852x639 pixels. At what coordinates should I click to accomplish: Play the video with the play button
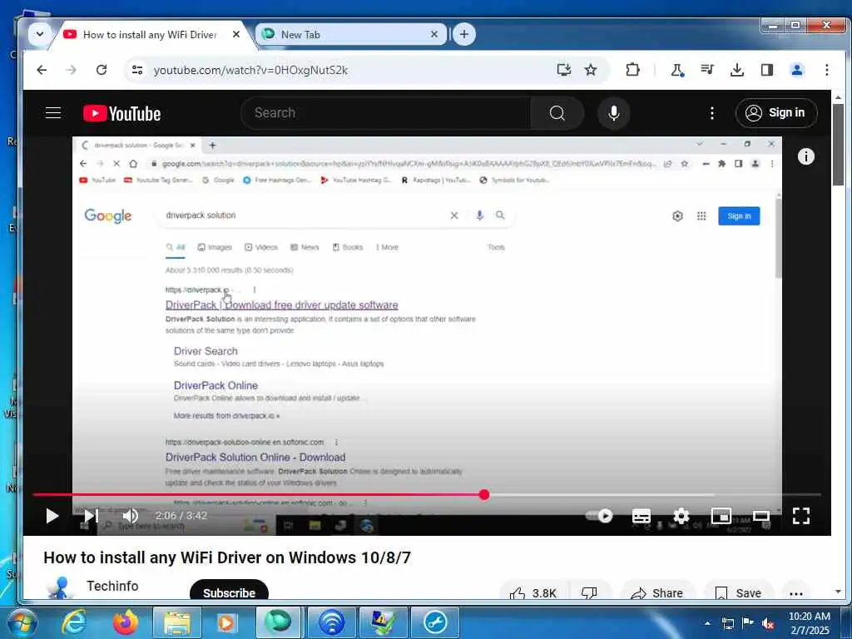click(52, 516)
